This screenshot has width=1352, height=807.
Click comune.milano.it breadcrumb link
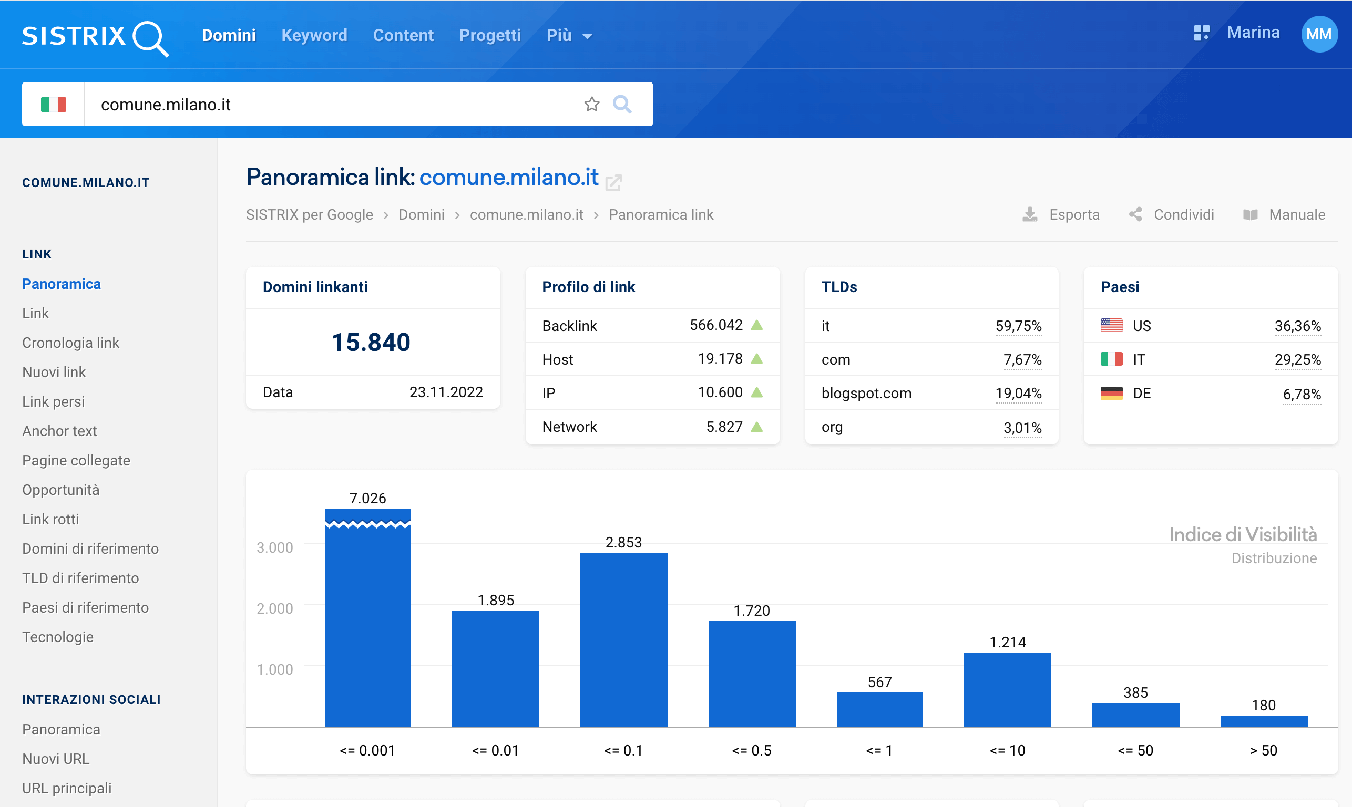point(526,215)
